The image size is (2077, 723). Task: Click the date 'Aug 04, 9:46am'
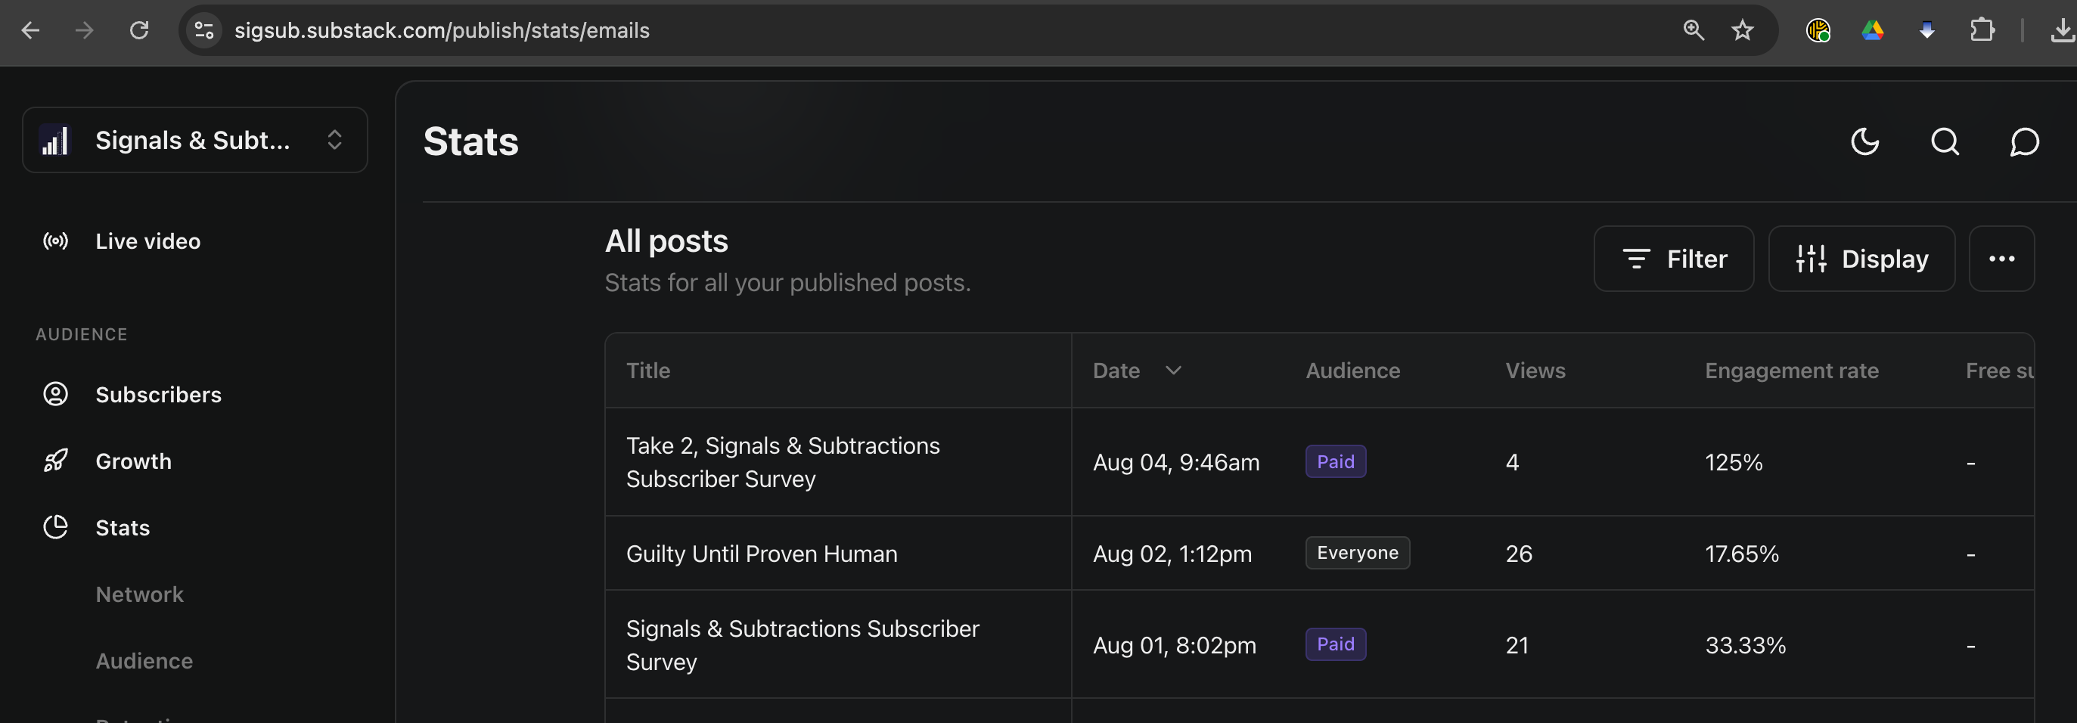coord(1176,463)
